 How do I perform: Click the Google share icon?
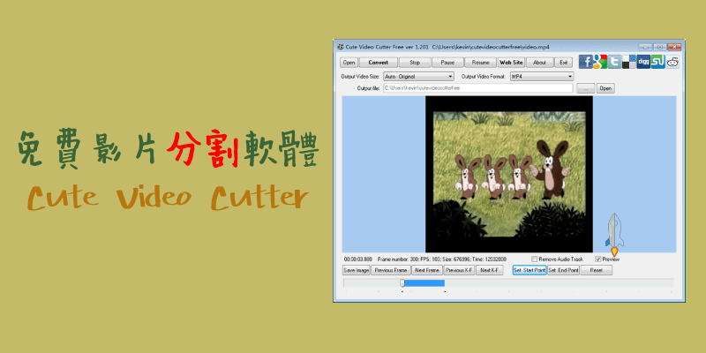point(599,62)
